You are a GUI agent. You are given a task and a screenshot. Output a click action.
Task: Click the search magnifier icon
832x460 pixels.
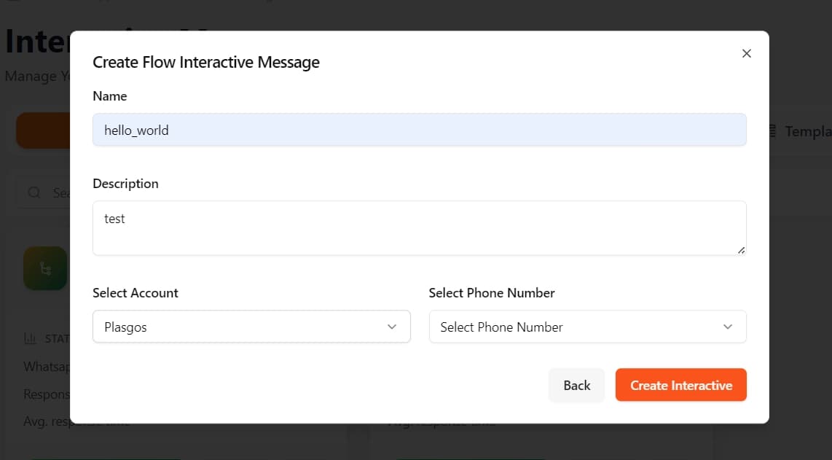coord(34,192)
